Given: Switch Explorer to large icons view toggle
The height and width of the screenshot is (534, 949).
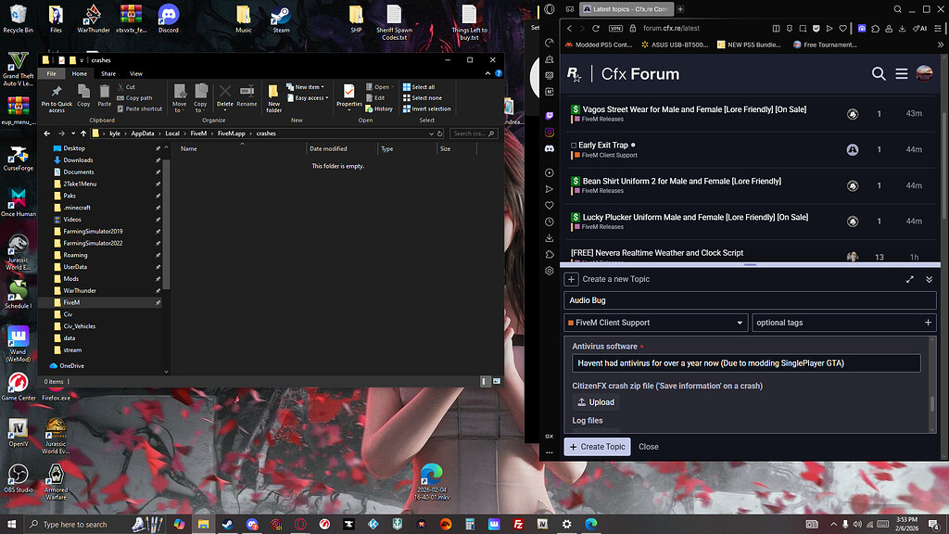Looking at the screenshot, I should (x=497, y=381).
